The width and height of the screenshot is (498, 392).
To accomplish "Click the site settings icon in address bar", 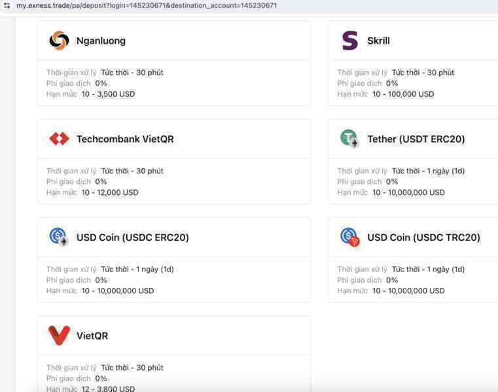I will pyautogui.click(x=7, y=5).
